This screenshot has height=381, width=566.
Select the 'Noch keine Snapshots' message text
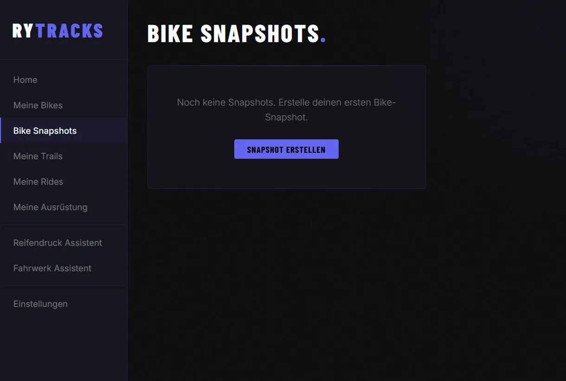tap(285, 110)
